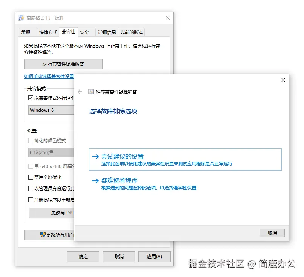
Task: Click 应用(A) to apply settings
Action: (154, 256)
